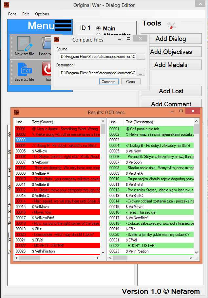Image resolution: width=208 pixels, height=298 pixels.
Task: Browse for the Destination file
Action: click(x=141, y=73)
